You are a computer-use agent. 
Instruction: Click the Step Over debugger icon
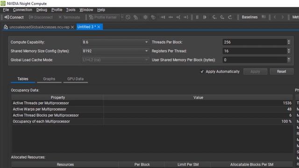click(222, 17)
